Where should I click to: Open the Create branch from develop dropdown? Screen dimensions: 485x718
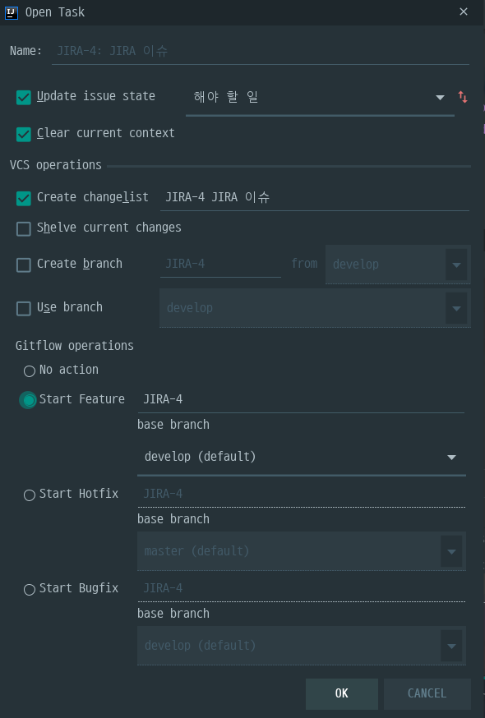click(398, 265)
